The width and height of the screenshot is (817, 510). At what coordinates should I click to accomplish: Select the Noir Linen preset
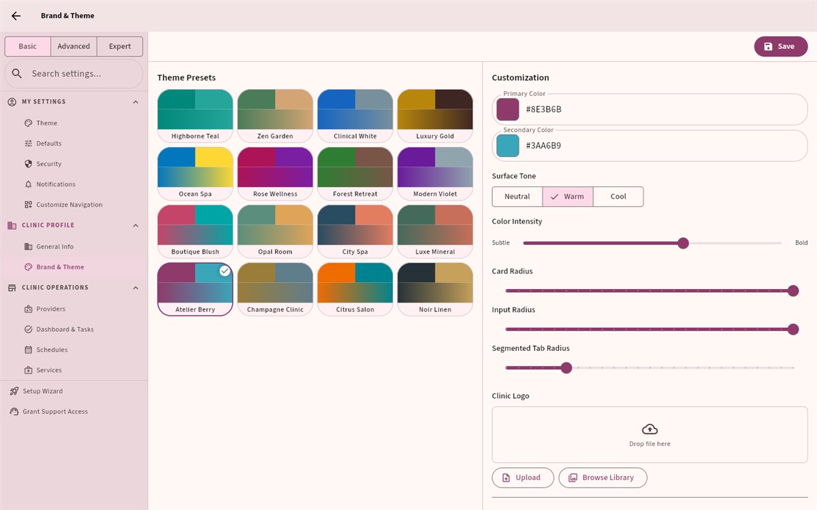[435, 289]
